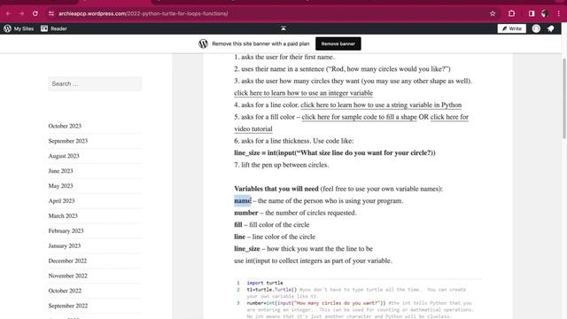This screenshot has width=567, height=319.
Task: Write a new post
Action: [512, 28]
